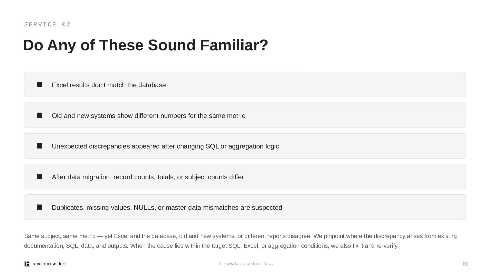493x277 pixels.
Task: Open the Unexpected discrepancies SQL card
Action: coord(245,146)
